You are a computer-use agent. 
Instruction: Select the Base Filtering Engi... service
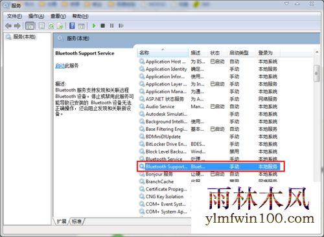coord(209,129)
